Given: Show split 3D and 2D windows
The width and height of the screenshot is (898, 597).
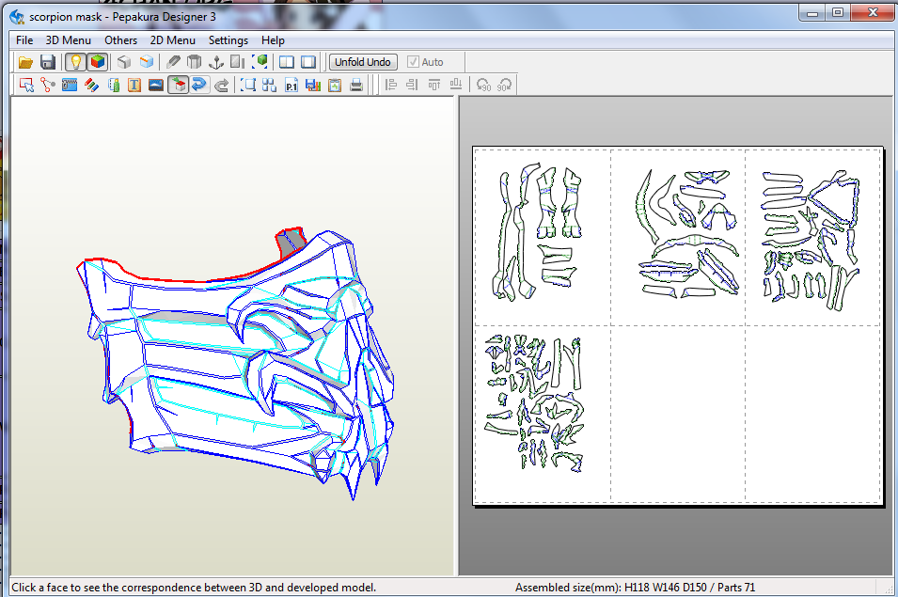Looking at the screenshot, I should (287, 62).
